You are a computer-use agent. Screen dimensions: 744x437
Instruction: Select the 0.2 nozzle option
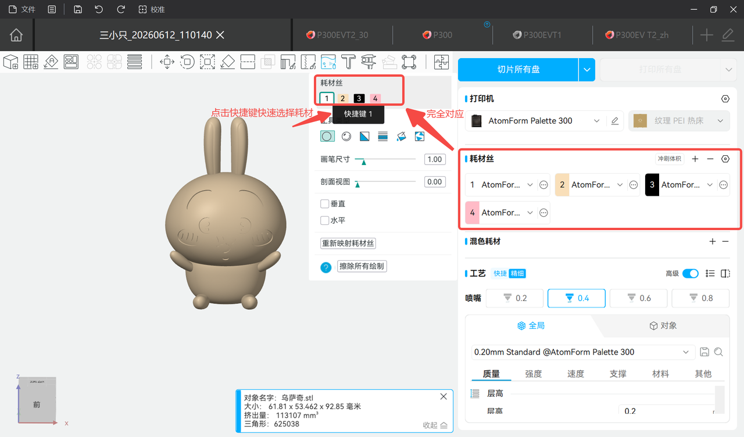(514, 298)
